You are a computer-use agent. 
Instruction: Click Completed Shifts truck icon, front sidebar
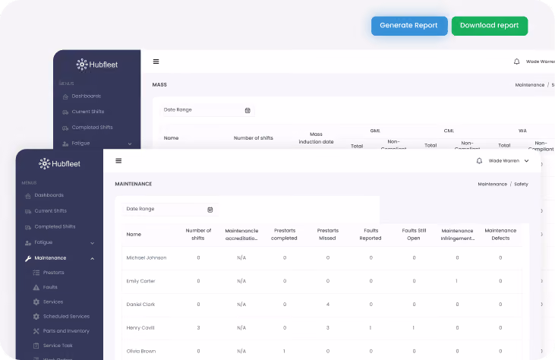coord(28,227)
